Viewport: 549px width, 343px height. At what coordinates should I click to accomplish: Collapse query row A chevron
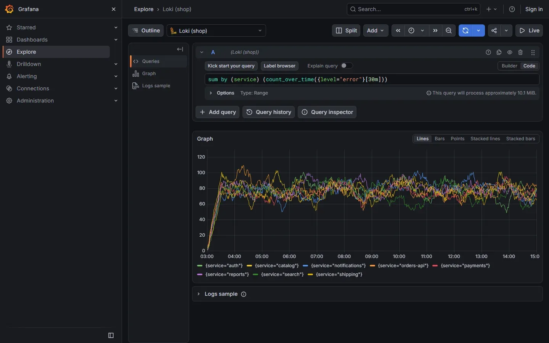pyautogui.click(x=202, y=52)
